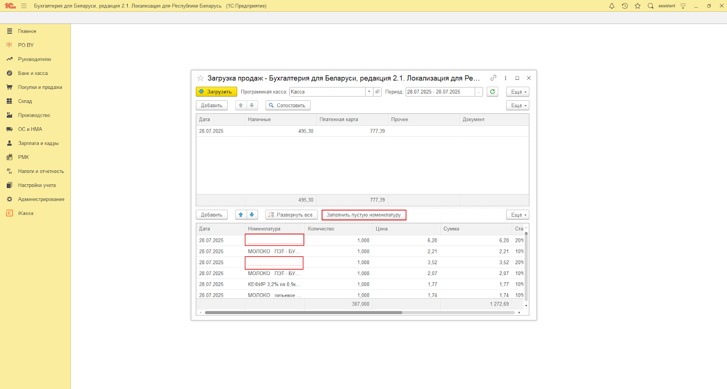Click Заполнить пустую номенклатуру button
This screenshot has height=389, width=727.
tap(363, 215)
